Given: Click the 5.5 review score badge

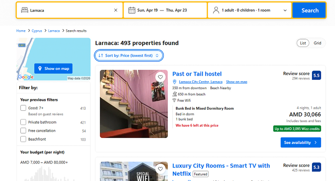Looking at the screenshot, I should tap(316, 75).
